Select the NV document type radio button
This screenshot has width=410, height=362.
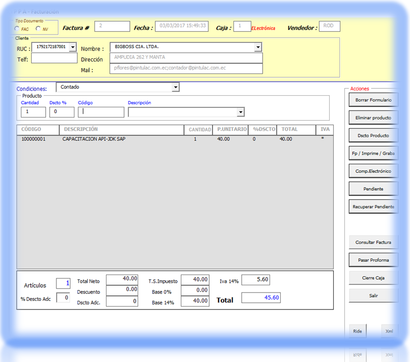(x=38, y=29)
